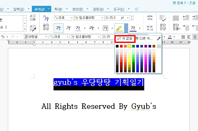Open the 서식(J) menu tab
The width and height of the screenshot is (198, 131).
pos(39,9)
